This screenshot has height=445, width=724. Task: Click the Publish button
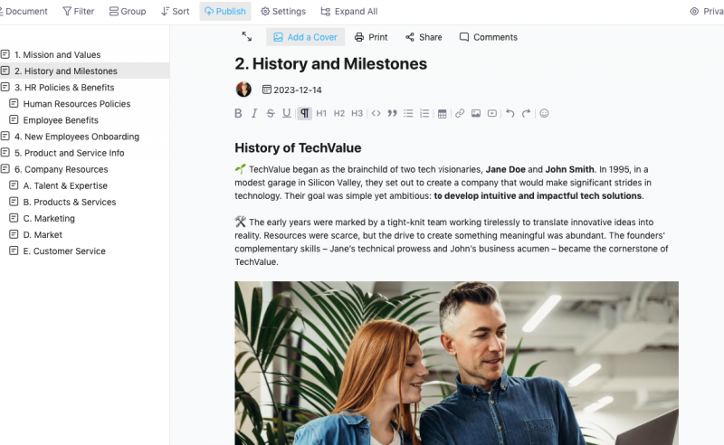[225, 12]
